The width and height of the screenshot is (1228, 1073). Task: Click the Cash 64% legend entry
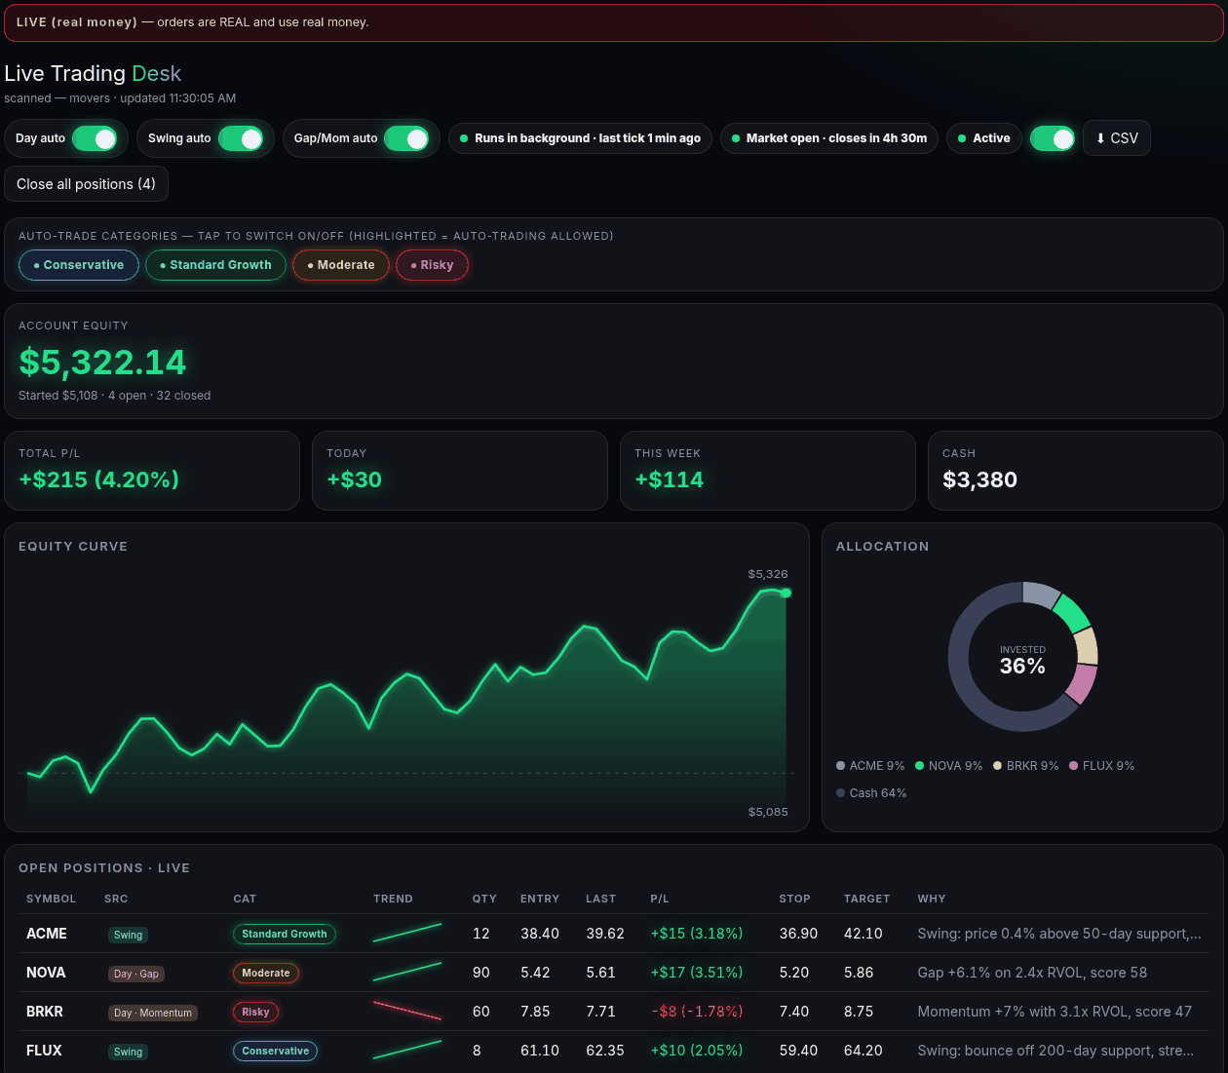[x=871, y=793]
